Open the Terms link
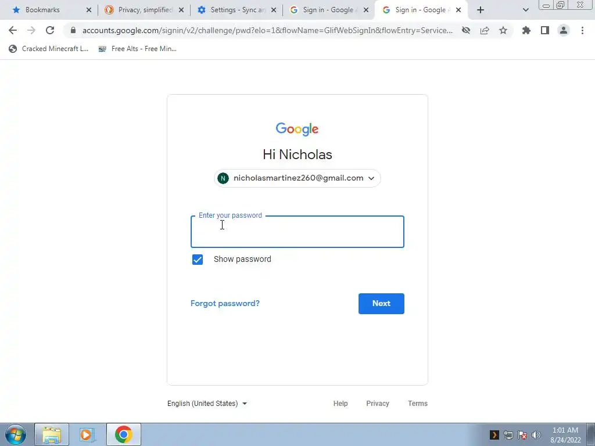 coord(418,404)
